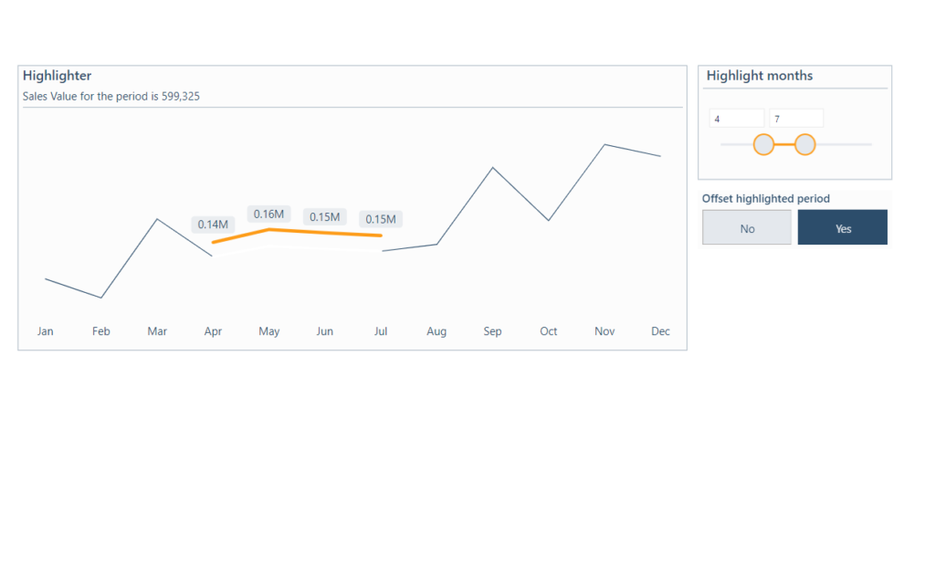Click the left slider handle for start month
Viewport: 935px width, 565px height.
tap(763, 144)
